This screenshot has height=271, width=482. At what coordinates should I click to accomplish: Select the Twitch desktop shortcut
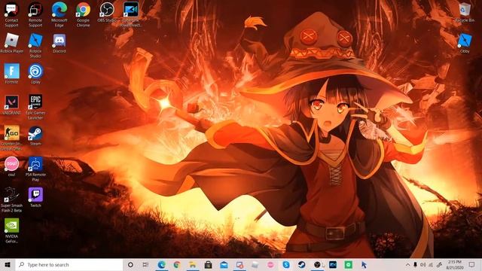coord(35,197)
